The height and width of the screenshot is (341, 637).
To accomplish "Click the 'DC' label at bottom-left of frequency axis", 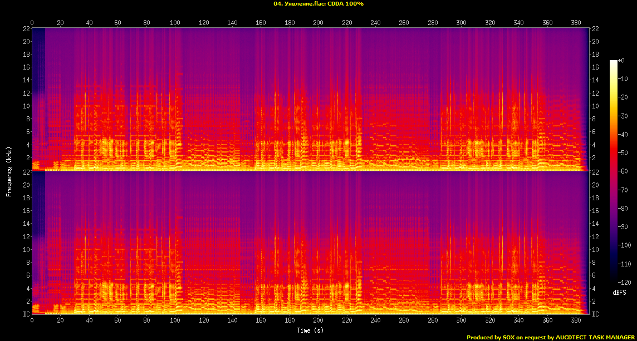I will pos(26,314).
